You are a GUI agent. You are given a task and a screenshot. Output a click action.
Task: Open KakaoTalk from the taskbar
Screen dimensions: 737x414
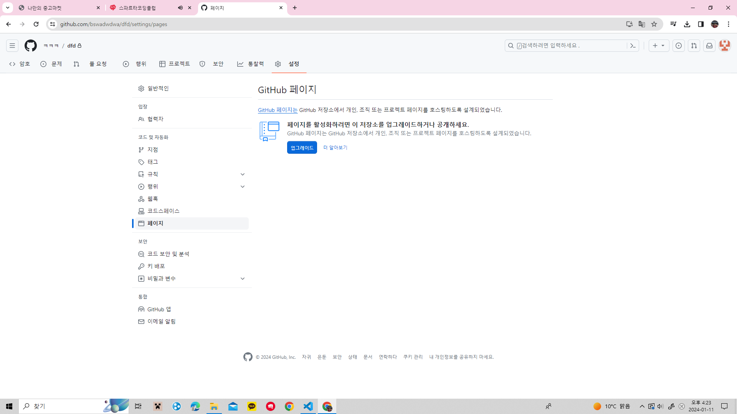pyautogui.click(x=252, y=406)
